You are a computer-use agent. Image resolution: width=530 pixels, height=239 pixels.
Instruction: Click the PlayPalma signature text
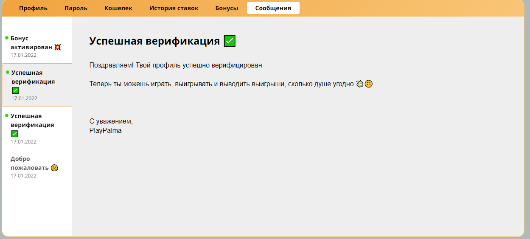pos(105,131)
